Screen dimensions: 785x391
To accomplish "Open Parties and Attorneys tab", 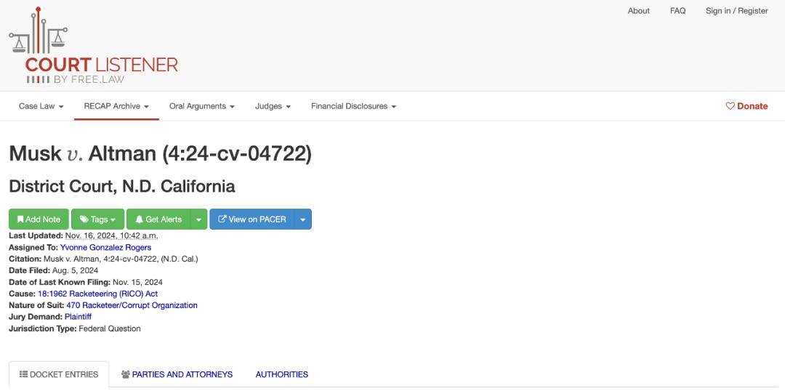I will (x=177, y=374).
